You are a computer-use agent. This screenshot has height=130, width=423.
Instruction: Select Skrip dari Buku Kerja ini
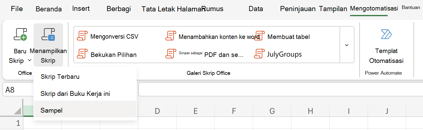click(85, 93)
